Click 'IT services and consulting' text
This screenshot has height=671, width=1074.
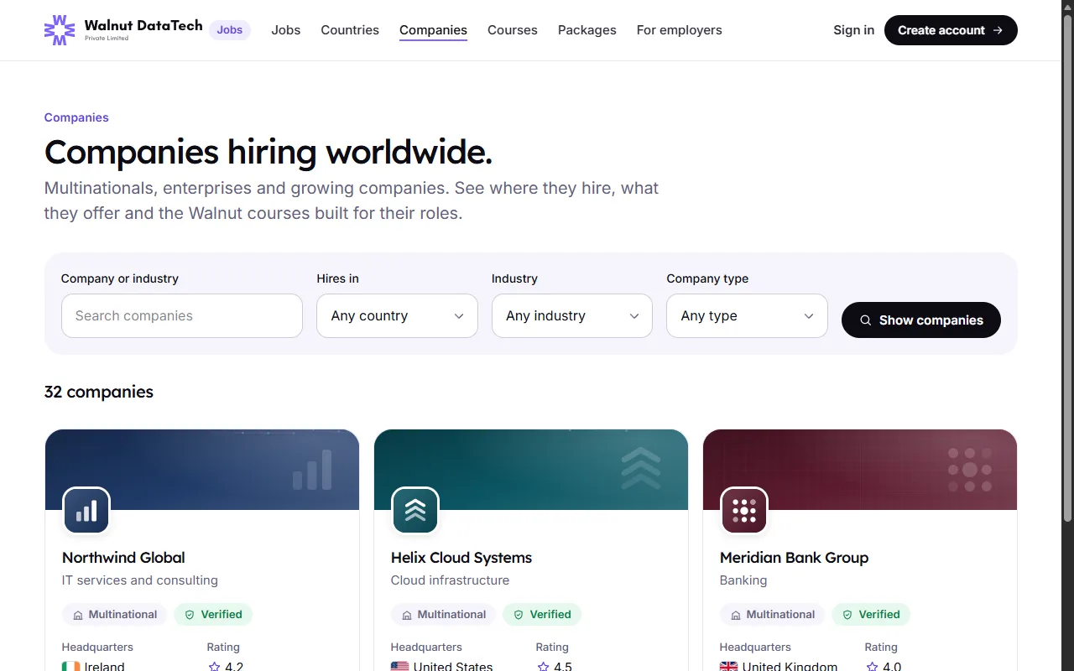point(140,580)
